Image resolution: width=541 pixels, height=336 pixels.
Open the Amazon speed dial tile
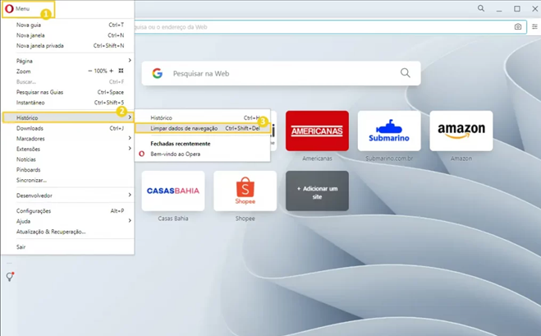coord(461,131)
